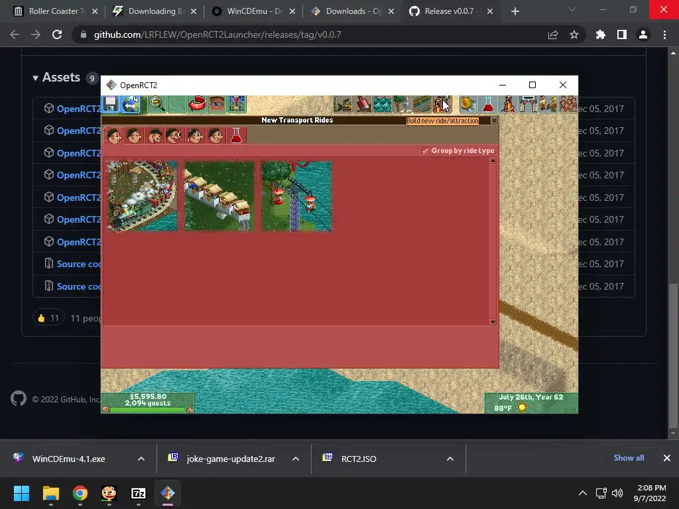Select the water adjustment tool
The image size is (679, 509).
click(383, 104)
